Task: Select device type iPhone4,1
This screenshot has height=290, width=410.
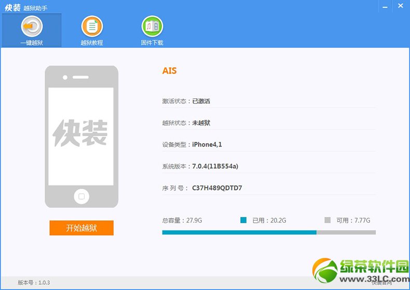Action: tap(207, 144)
